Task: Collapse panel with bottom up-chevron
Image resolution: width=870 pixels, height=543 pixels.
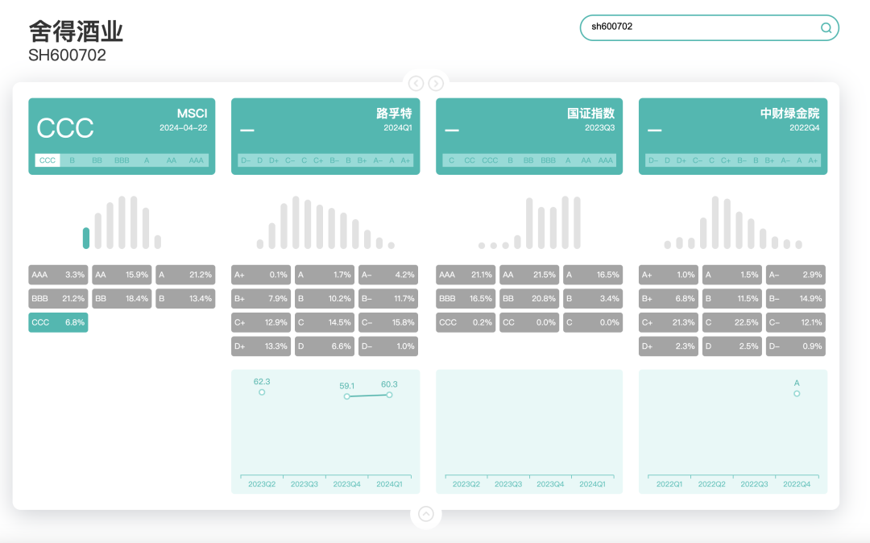Action: coord(426,514)
